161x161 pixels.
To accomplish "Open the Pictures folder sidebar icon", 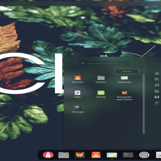I will pyautogui.click(x=157, y=91).
